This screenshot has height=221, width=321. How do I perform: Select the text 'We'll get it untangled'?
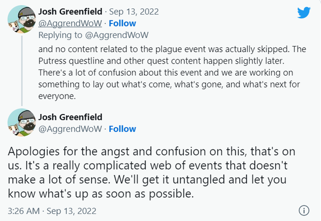(x=169, y=179)
